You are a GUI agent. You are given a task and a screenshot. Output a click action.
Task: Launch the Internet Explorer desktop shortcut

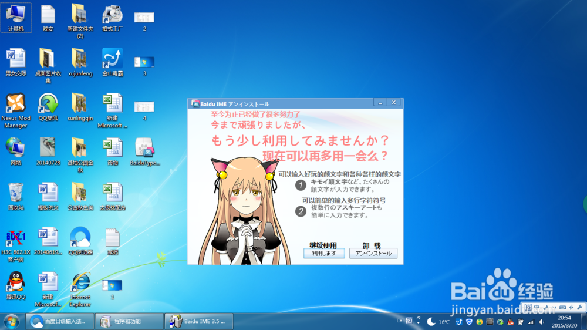tap(80, 289)
